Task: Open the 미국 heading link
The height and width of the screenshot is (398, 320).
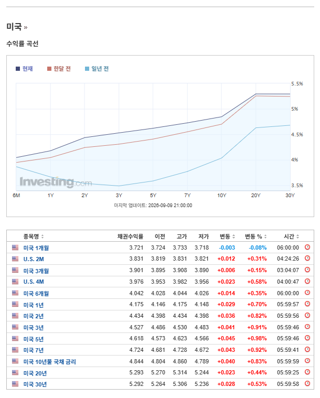Action: pos(14,27)
